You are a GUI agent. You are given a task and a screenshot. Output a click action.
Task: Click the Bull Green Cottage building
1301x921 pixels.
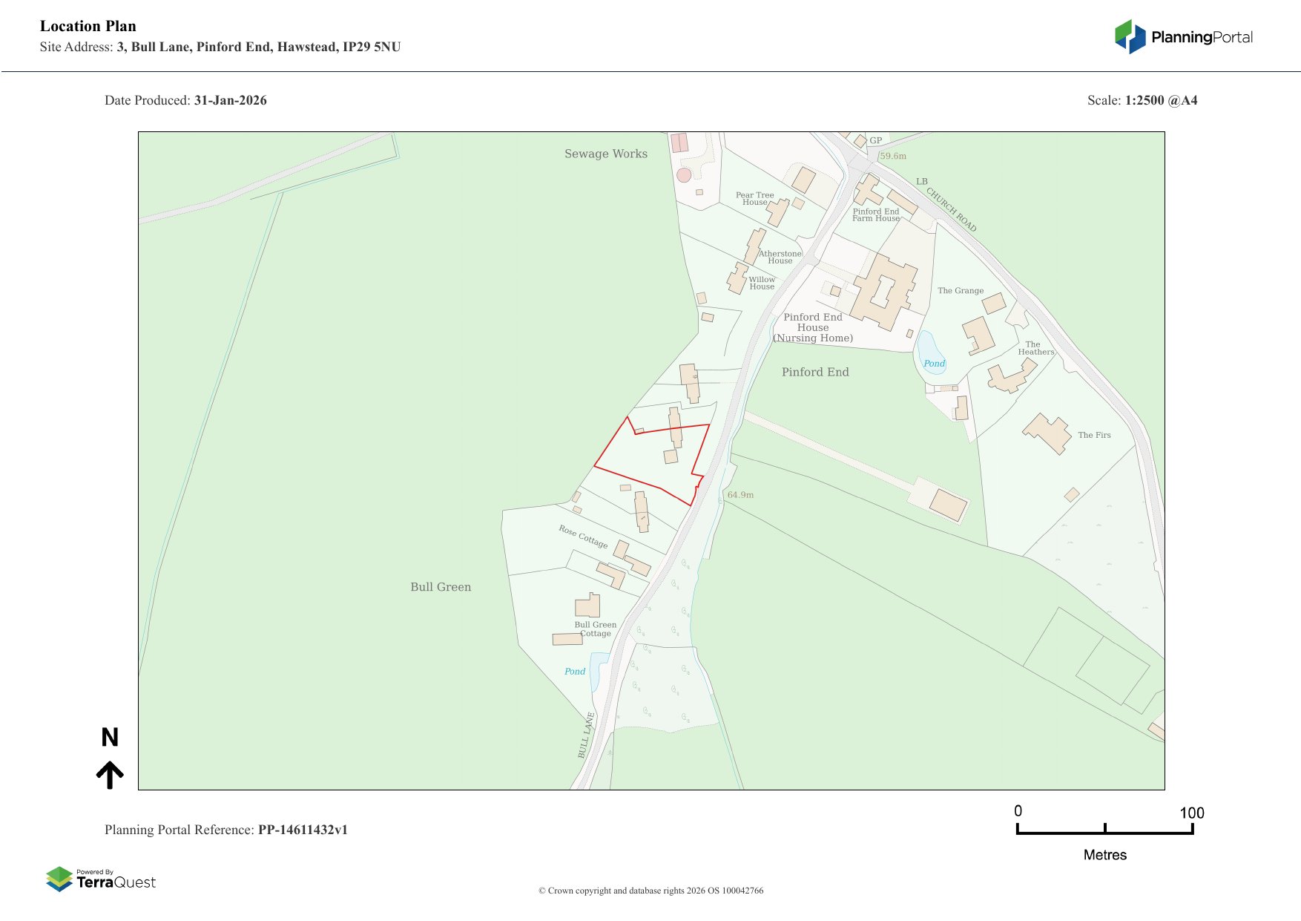coord(587,606)
